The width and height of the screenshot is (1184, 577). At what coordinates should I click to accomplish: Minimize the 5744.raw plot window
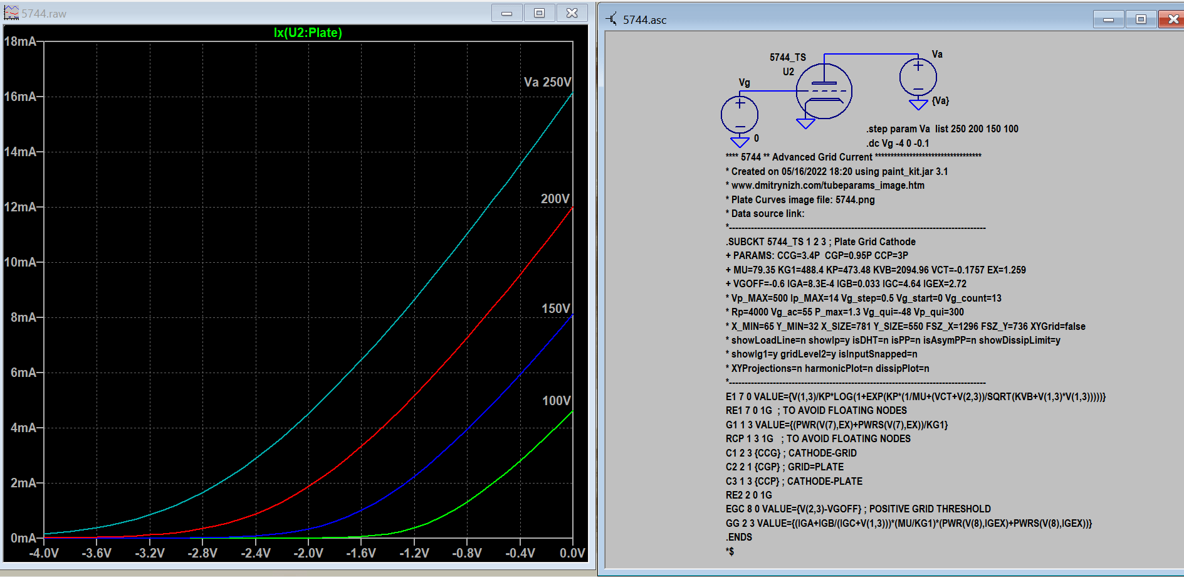pyautogui.click(x=507, y=13)
